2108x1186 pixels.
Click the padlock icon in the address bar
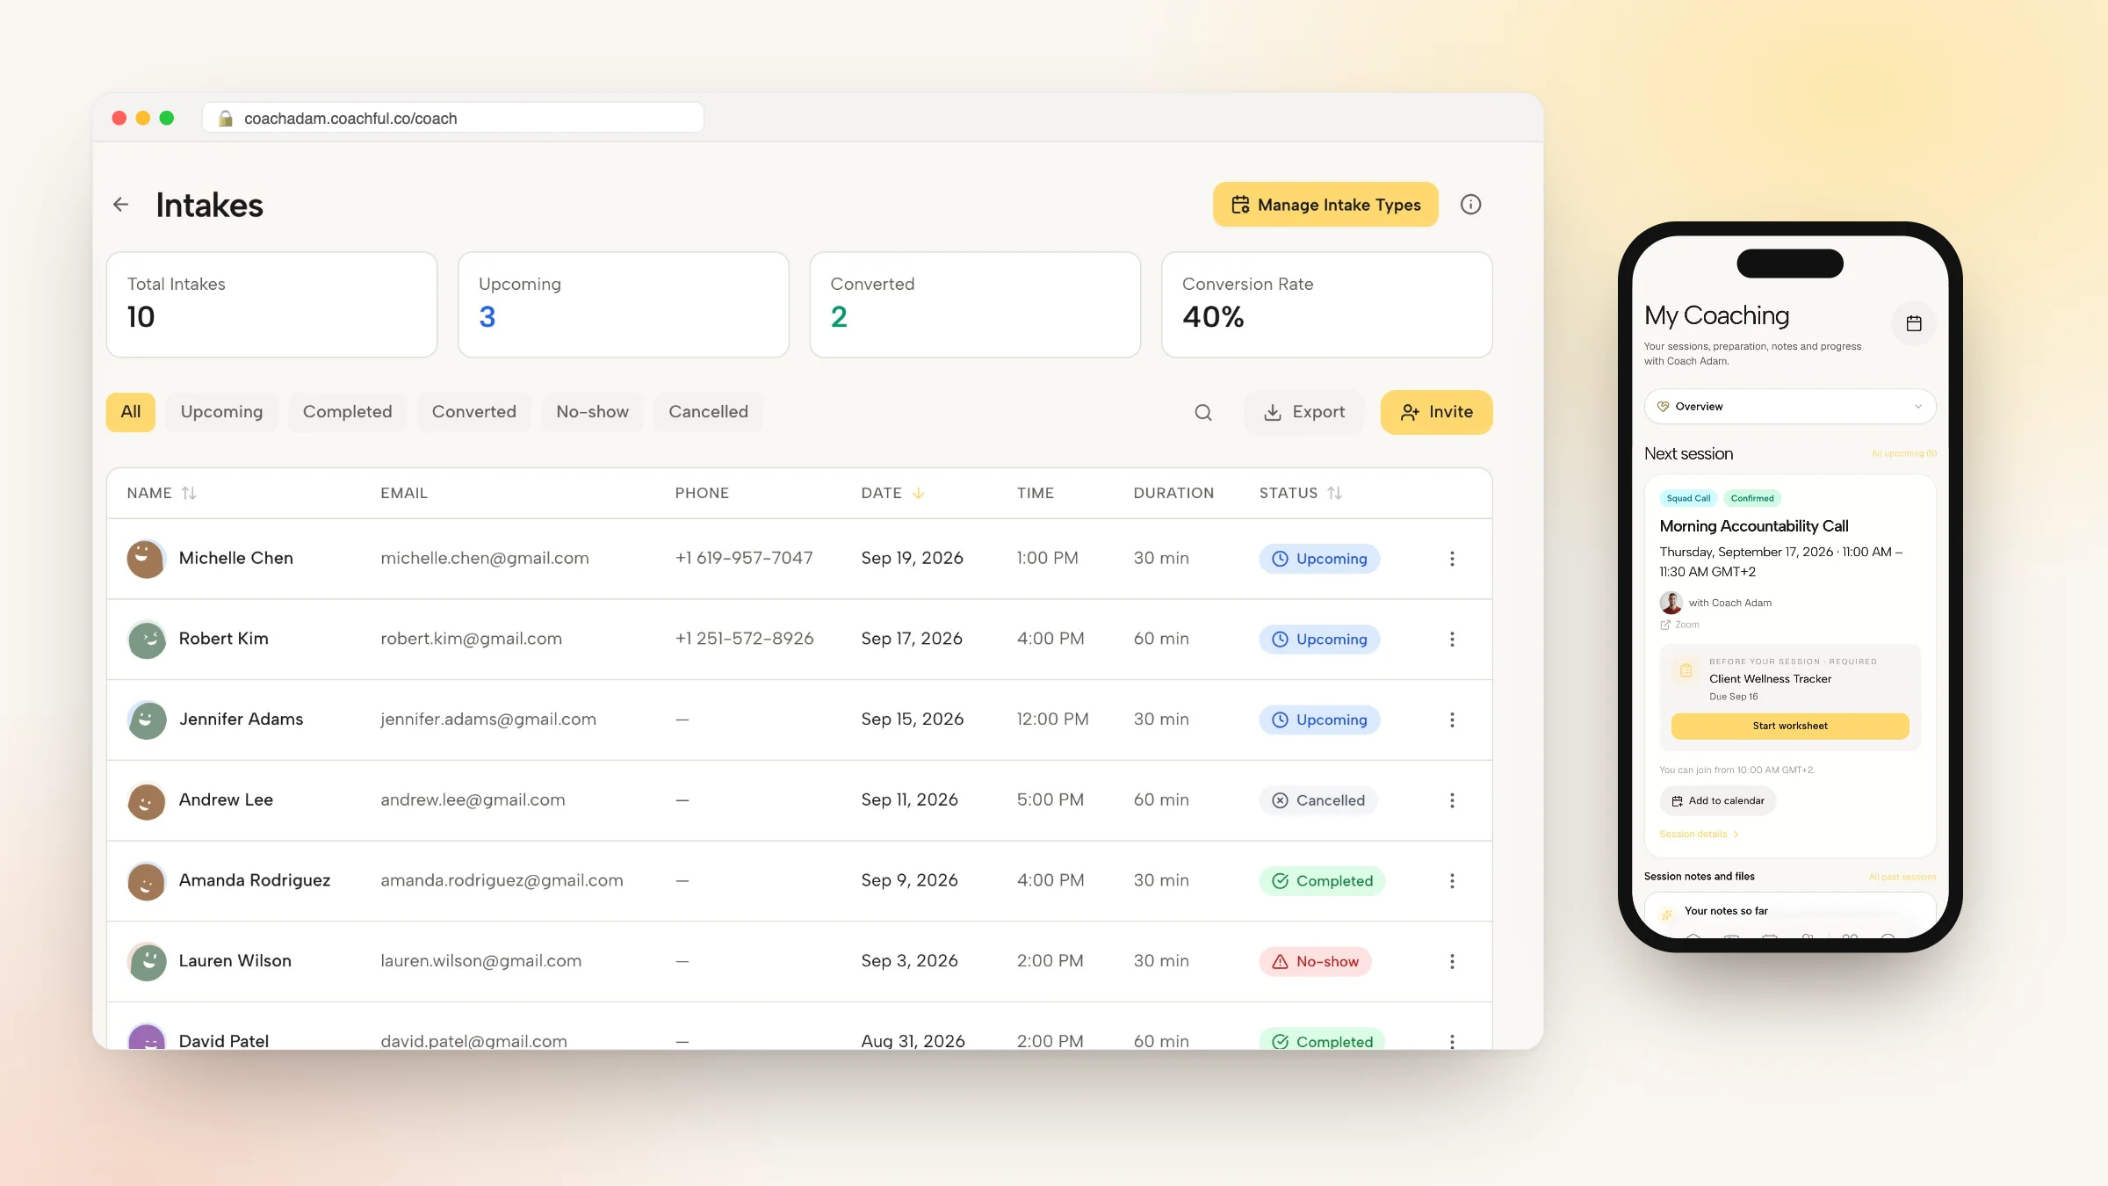click(226, 119)
